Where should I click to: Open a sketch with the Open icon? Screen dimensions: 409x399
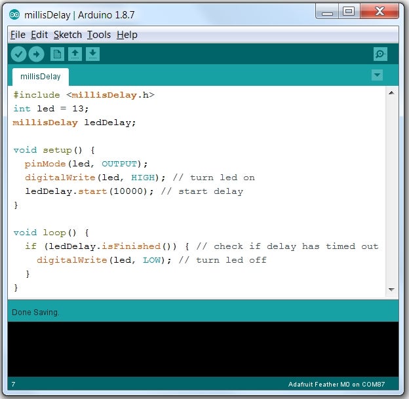(75, 54)
